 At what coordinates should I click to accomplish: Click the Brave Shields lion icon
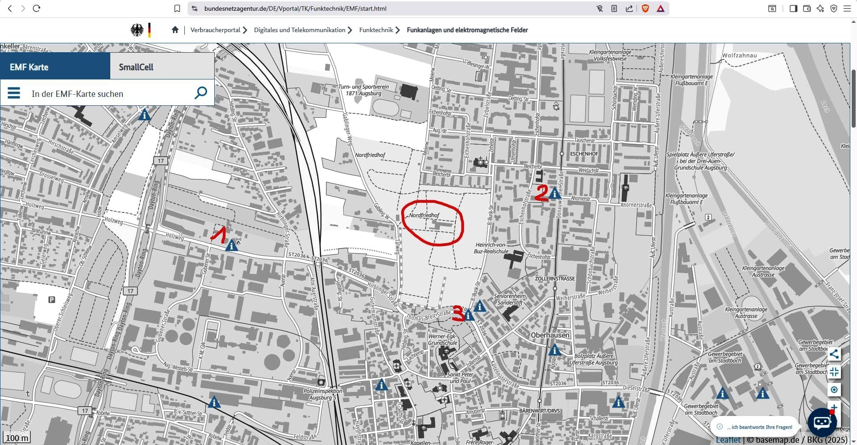coord(645,8)
